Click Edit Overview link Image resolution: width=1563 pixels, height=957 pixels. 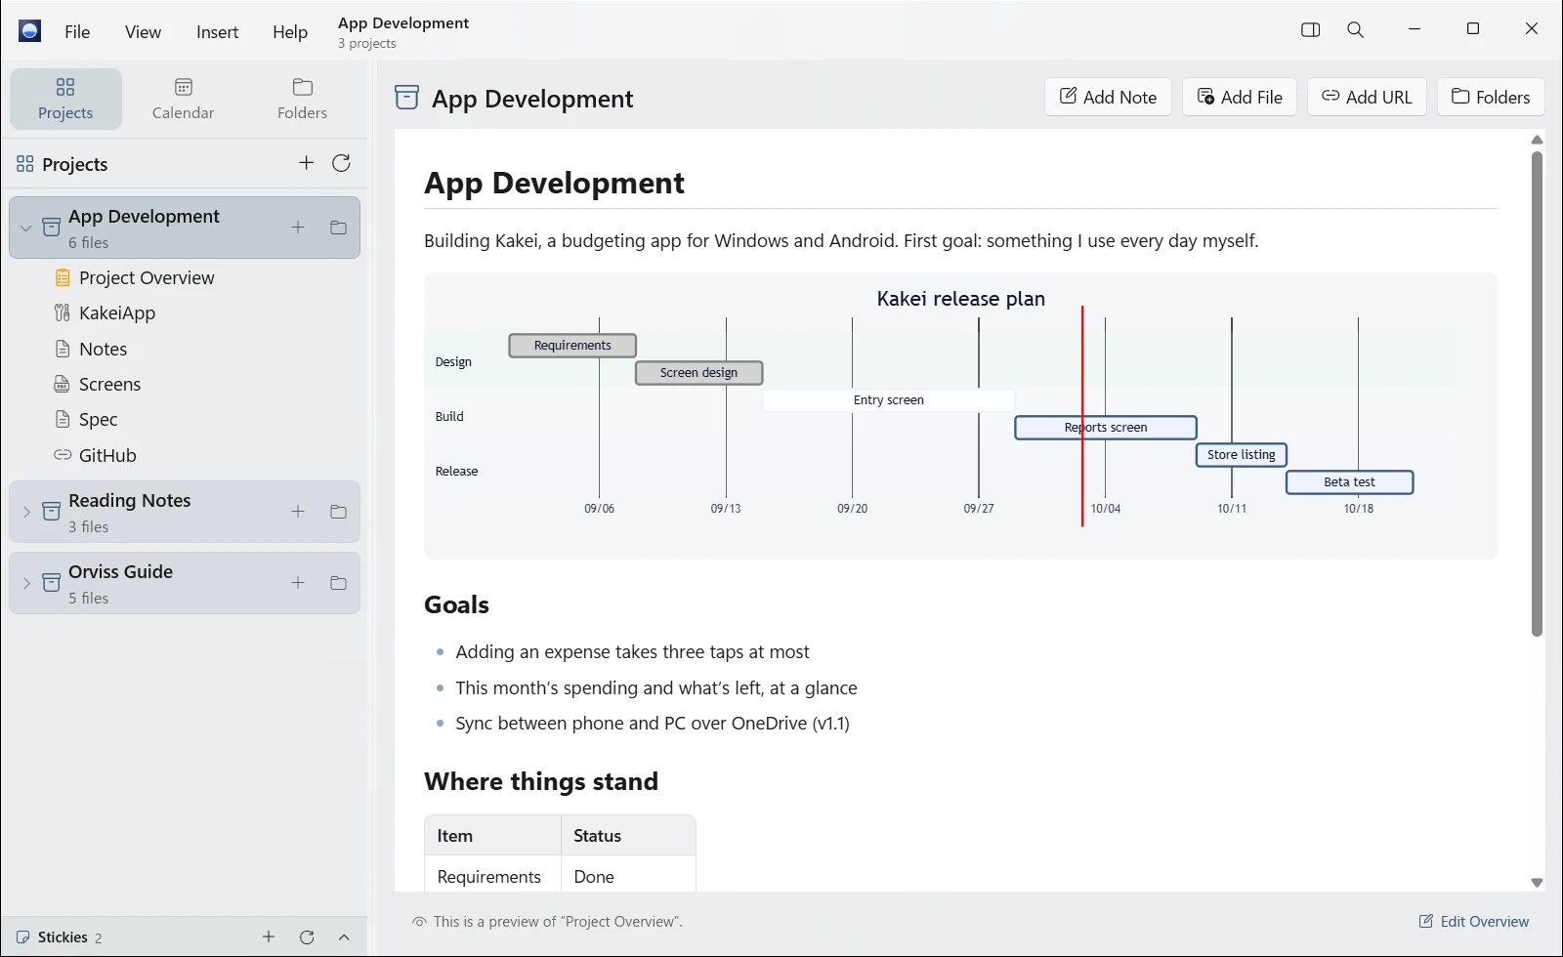[x=1474, y=922]
